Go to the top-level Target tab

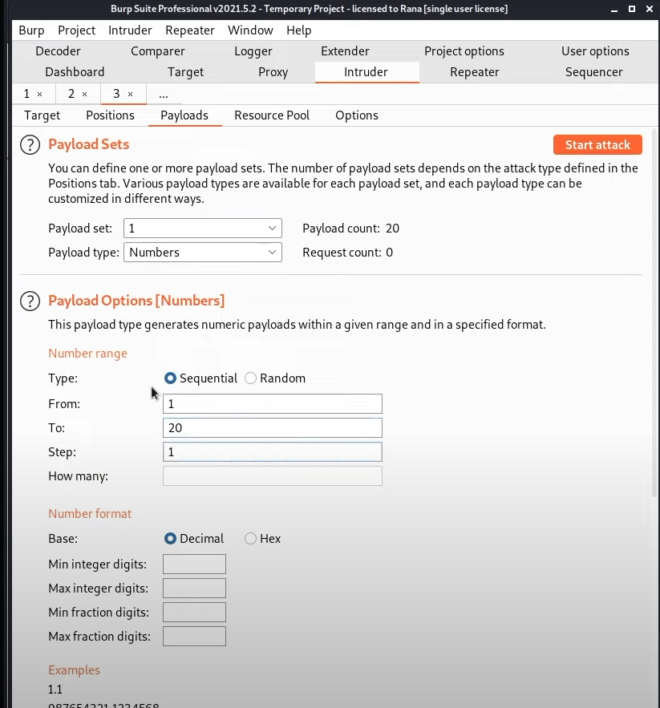pyautogui.click(x=185, y=72)
